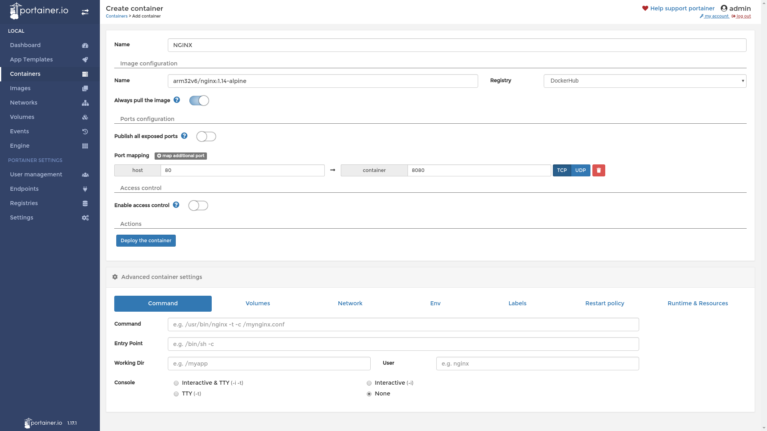
Task: Select Interactive (-i) console option
Action: pyautogui.click(x=369, y=383)
